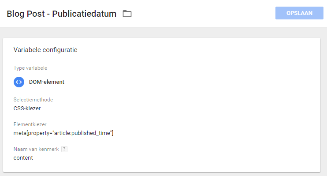The width and height of the screenshot is (327, 176).
Task: Click the word Publicatiedatum in the title
Action: pyautogui.click(x=84, y=14)
